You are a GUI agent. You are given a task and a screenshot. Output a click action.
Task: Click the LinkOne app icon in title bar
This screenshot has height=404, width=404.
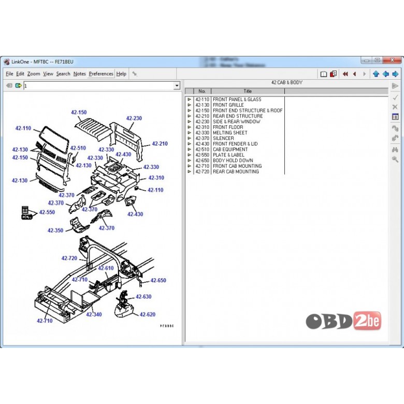(7, 62)
